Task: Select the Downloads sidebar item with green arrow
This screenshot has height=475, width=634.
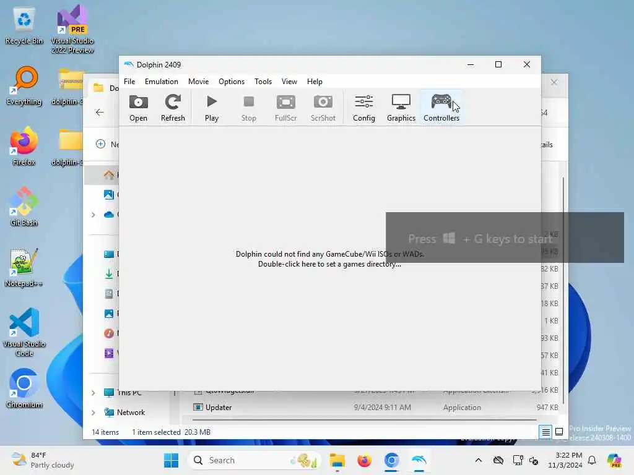Action: 109,274
